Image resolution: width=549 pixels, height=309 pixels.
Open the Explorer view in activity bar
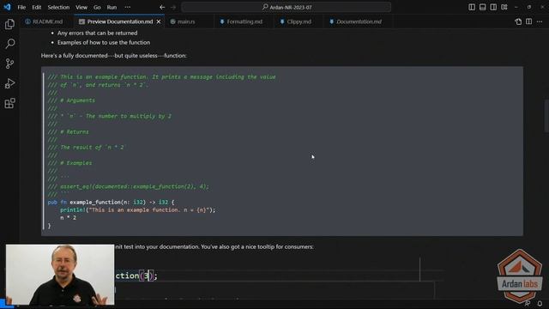tap(9, 24)
